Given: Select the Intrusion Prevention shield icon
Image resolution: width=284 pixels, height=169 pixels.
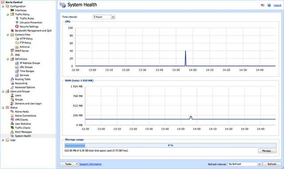Looking at the screenshot, I should click(17, 23).
